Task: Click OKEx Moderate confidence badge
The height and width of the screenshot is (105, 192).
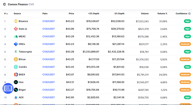Action: click(185, 44)
